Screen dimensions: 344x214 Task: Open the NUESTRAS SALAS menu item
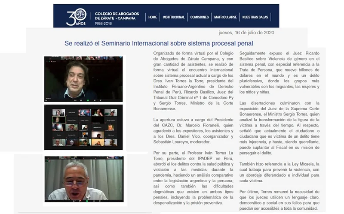tap(255, 17)
